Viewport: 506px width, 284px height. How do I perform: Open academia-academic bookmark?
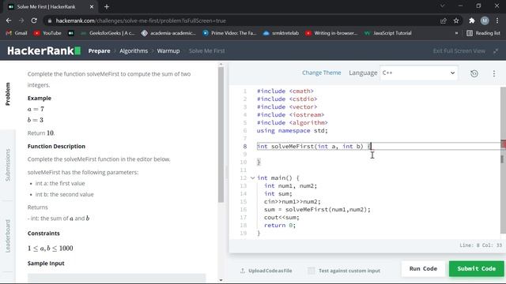[x=168, y=33]
